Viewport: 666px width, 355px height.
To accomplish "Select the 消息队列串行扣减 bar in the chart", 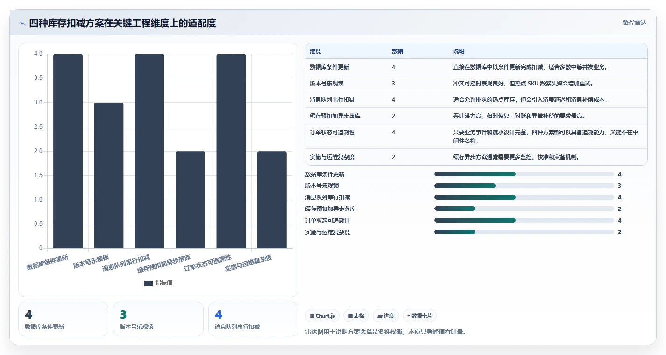I will tap(149, 151).
